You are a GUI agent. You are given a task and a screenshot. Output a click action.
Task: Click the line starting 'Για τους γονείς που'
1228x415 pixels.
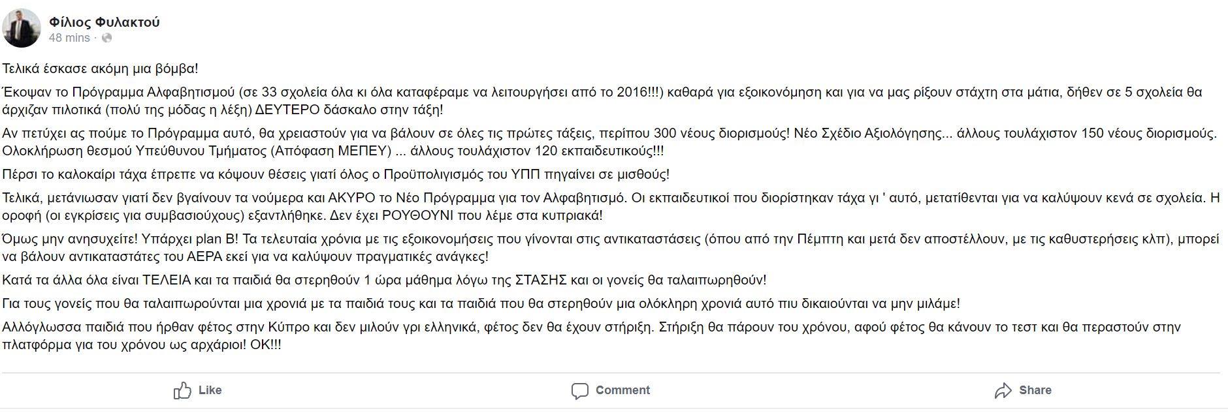pyautogui.click(x=481, y=303)
